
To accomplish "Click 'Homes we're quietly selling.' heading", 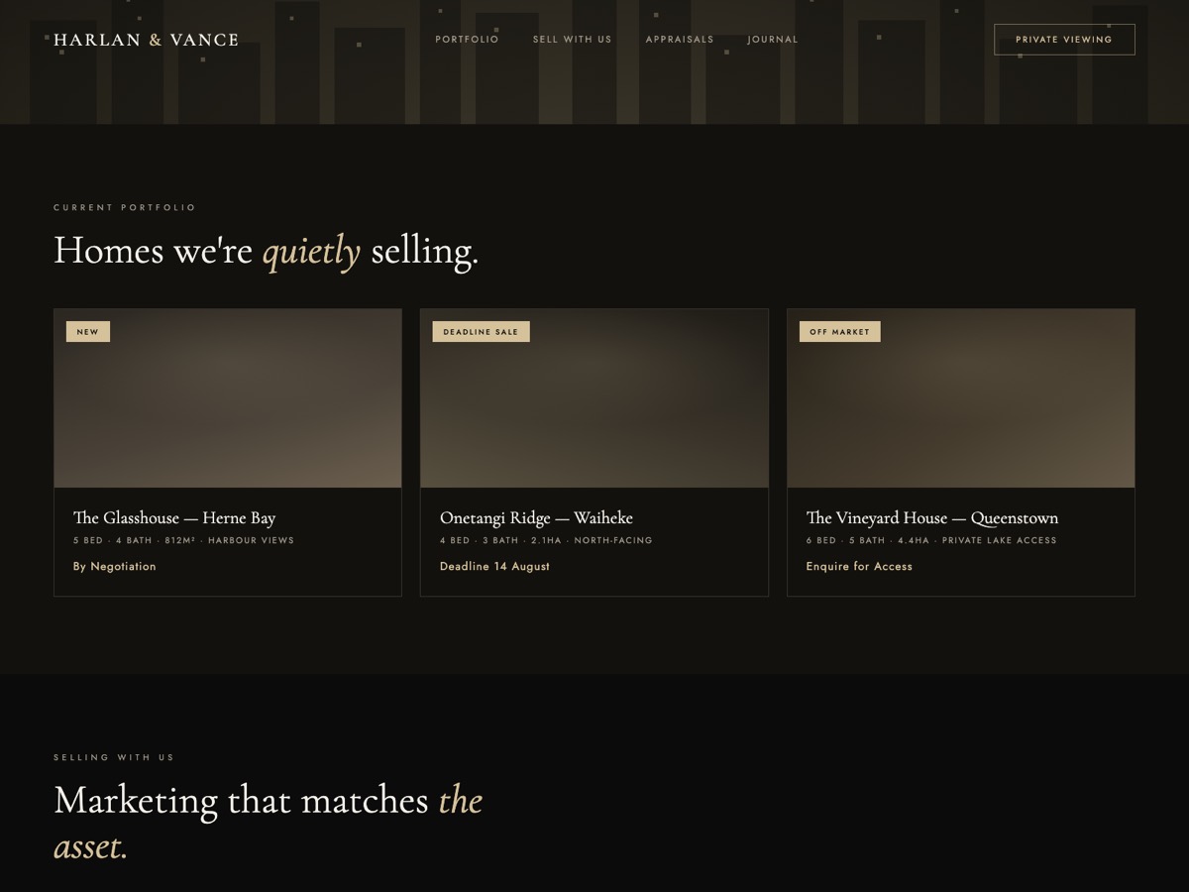I will click(267, 251).
